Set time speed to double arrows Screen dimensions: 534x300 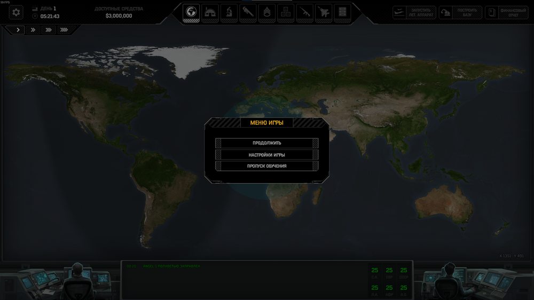[33, 30]
